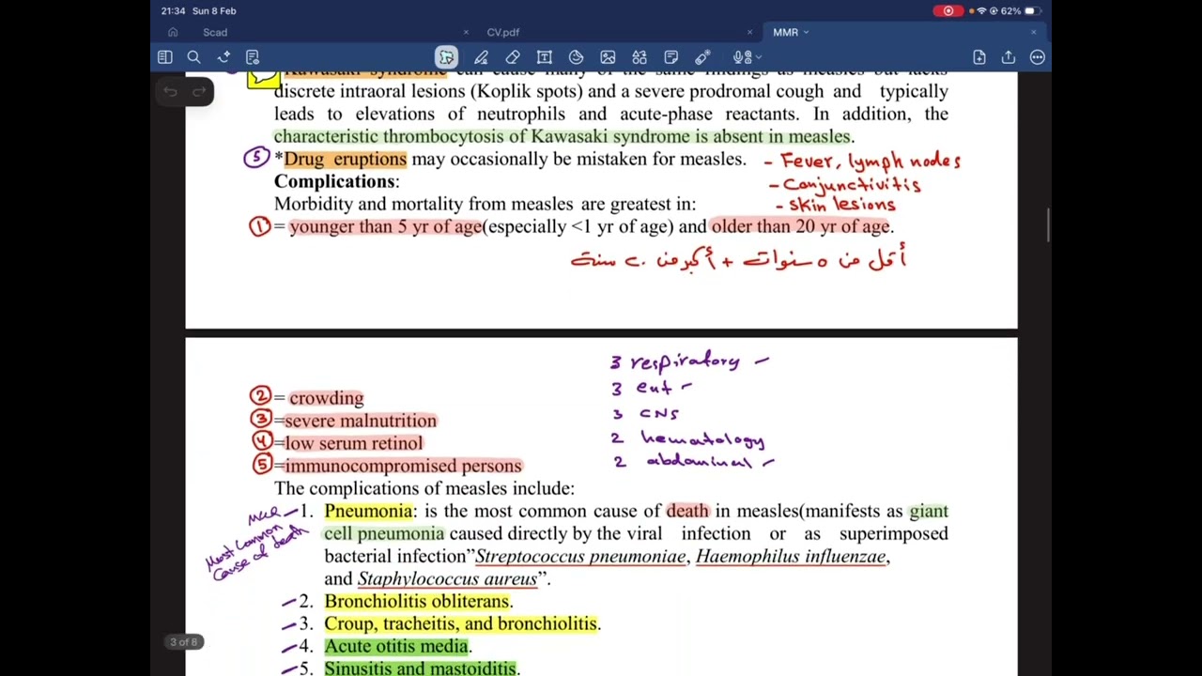
Task: Click the vertical page scrollbar handle
Action: point(1048,224)
